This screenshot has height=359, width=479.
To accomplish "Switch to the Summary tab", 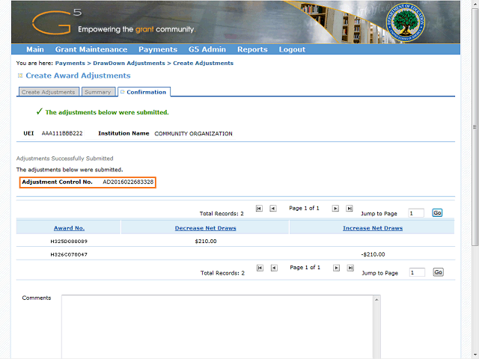I will (98, 92).
